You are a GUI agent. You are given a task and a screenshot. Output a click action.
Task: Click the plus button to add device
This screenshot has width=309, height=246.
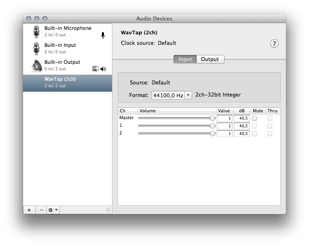click(x=29, y=210)
